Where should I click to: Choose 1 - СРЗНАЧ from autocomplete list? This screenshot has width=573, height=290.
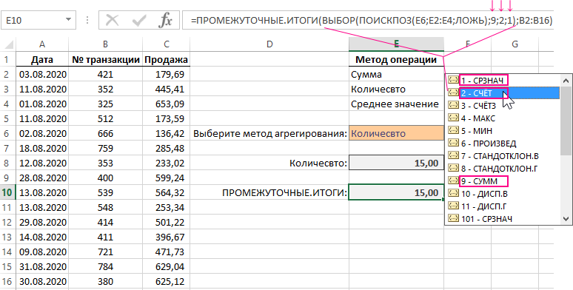(482, 81)
